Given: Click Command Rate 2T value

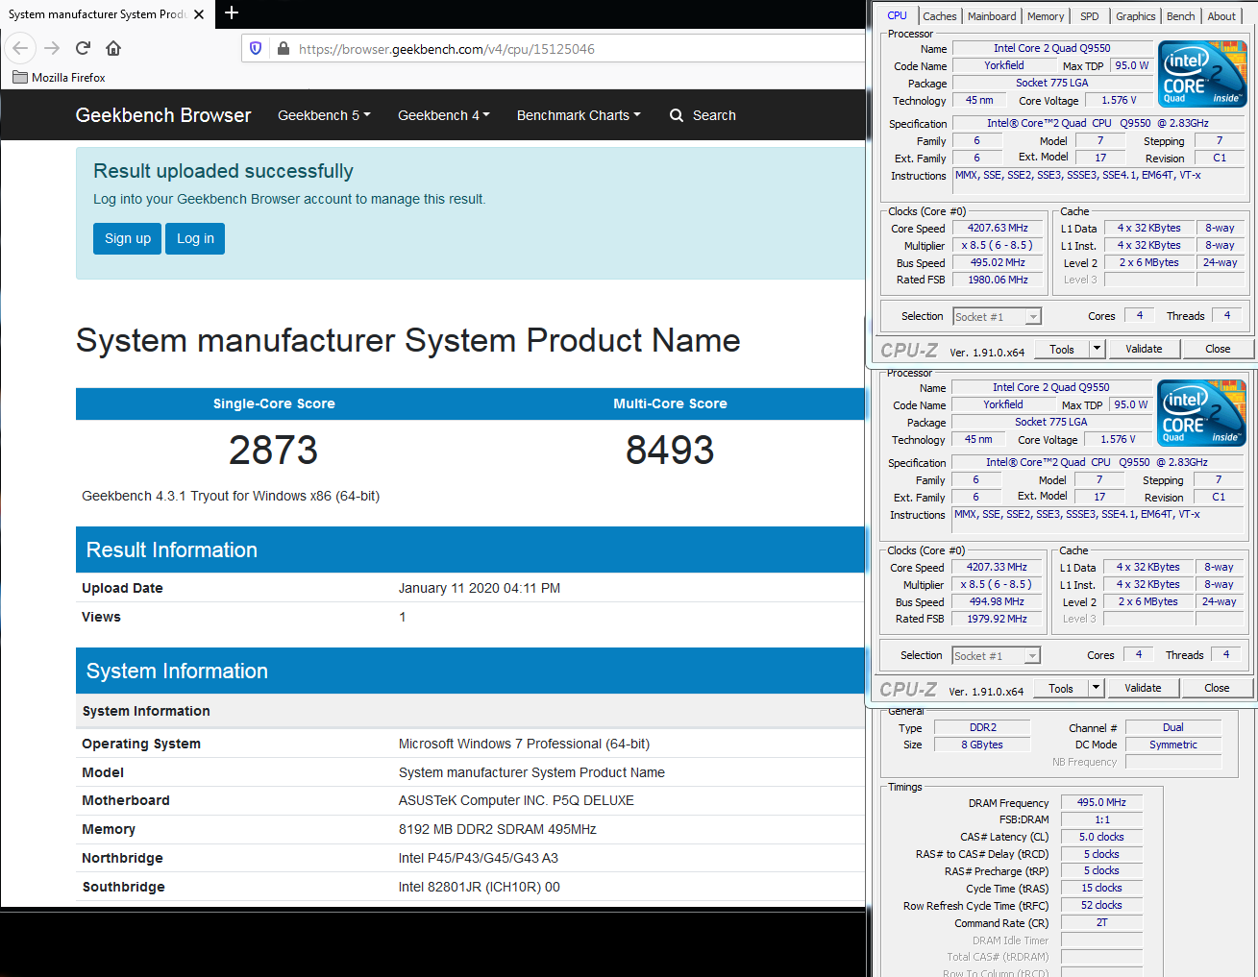Looking at the screenshot, I should [1101, 922].
